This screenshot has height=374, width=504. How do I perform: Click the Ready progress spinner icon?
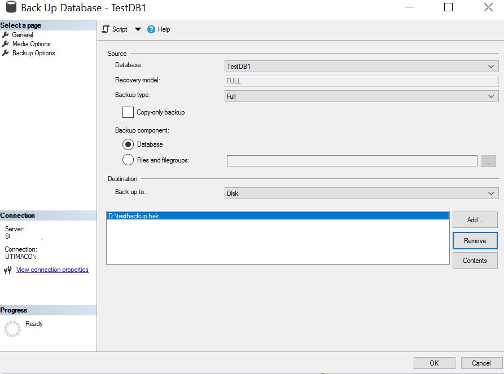coord(12,329)
